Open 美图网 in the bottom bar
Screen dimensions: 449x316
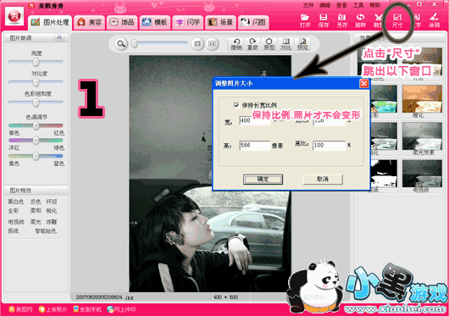(x=20, y=309)
